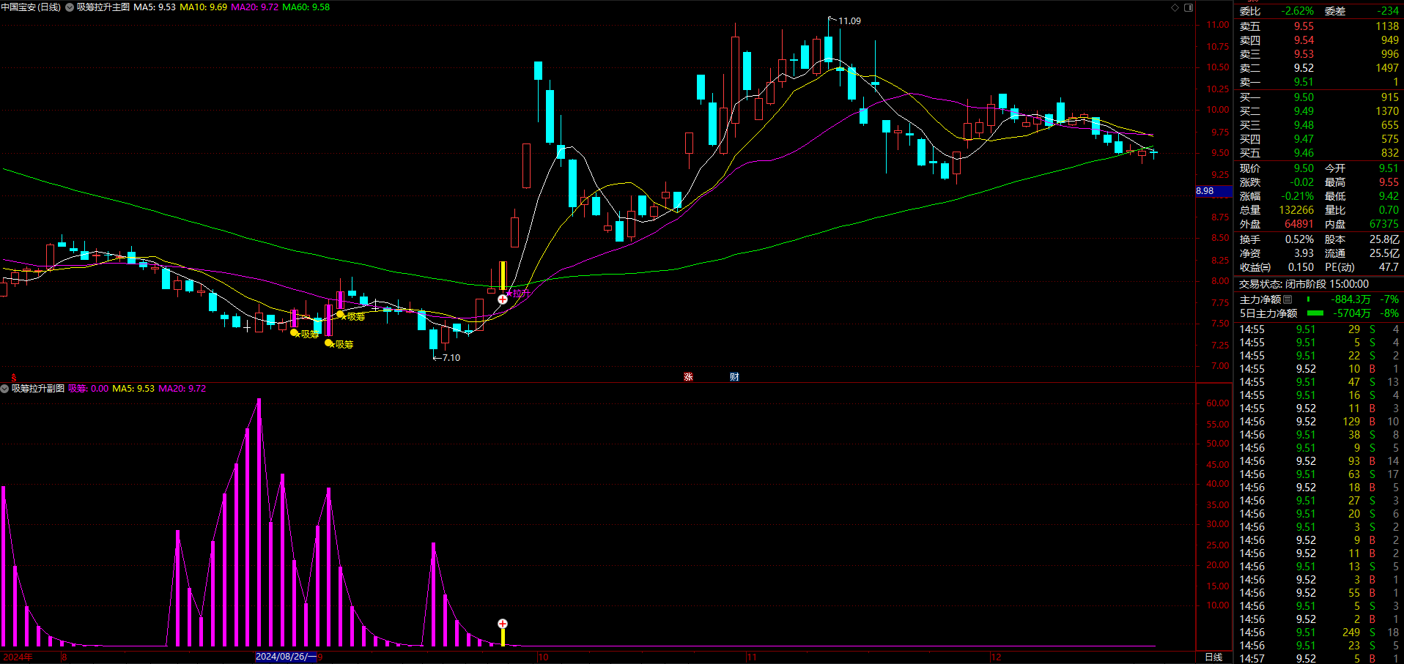Click the red plus marker near 拉升
Screen dimensions: 1404x664
pyautogui.click(x=503, y=299)
